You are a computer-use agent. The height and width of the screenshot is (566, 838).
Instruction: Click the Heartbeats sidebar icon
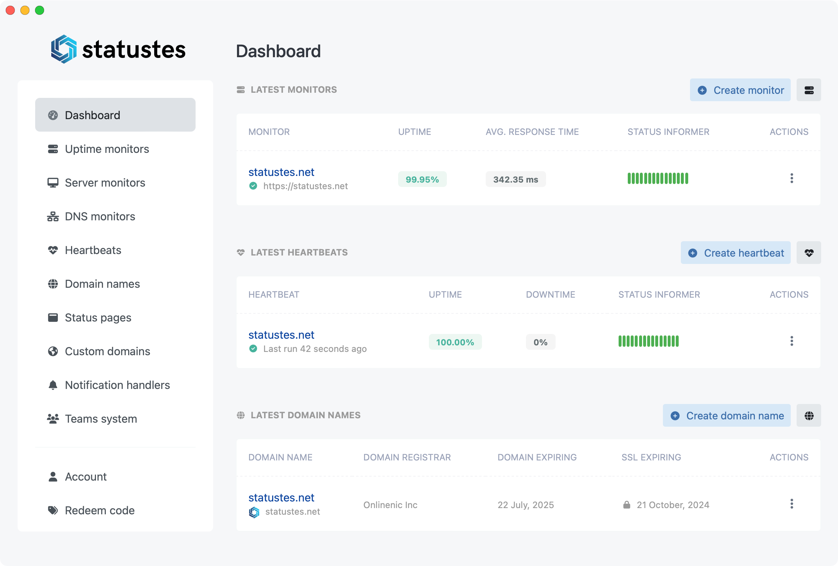53,250
